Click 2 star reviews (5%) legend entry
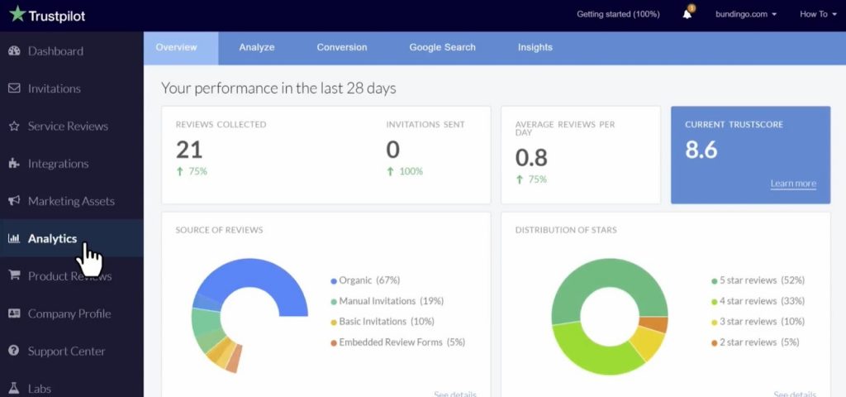The image size is (846, 397). pyautogui.click(x=755, y=342)
